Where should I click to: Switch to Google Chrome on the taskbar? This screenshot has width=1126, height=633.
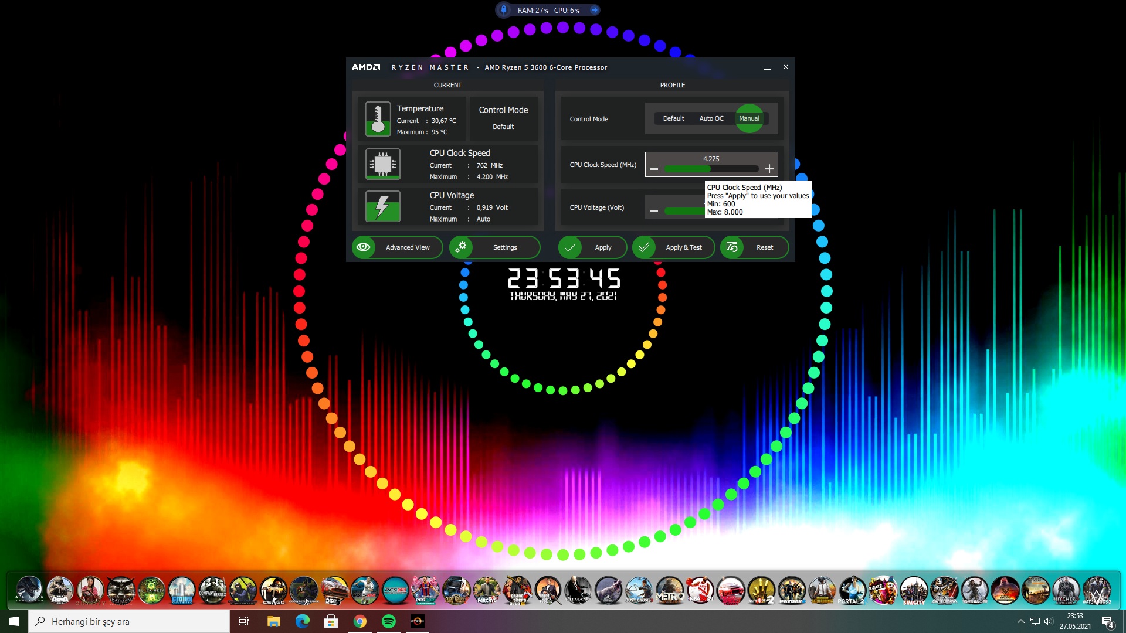(x=359, y=621)
